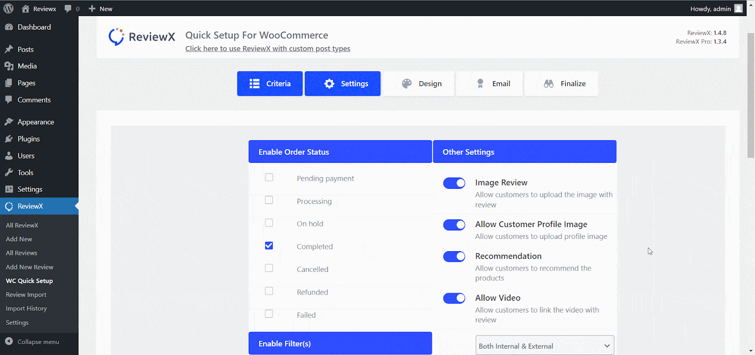Click the ReviewX header logo
755x355 pixels.
click(x=142, y=37)
